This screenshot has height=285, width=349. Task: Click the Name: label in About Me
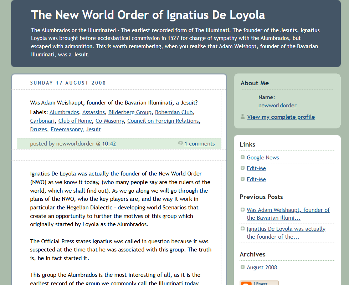click(x=267, y=97)
